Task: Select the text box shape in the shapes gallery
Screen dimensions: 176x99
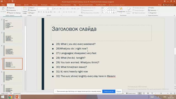Action: click(103, 8)
